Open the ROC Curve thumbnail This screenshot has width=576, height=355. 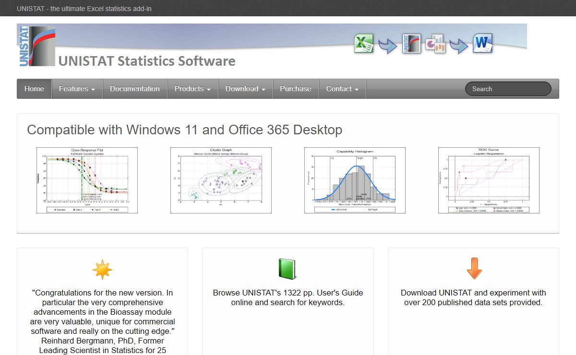click(x=489, y=180)
